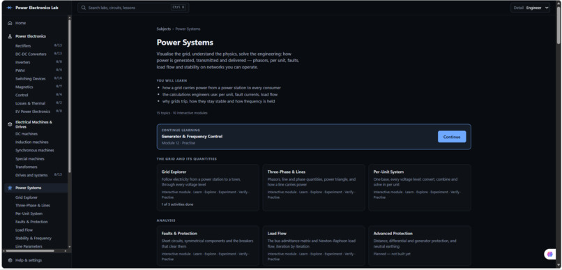Click the Subjects breadcrumb link
This screenshot has width=562, height=270.
click(163, 29)
